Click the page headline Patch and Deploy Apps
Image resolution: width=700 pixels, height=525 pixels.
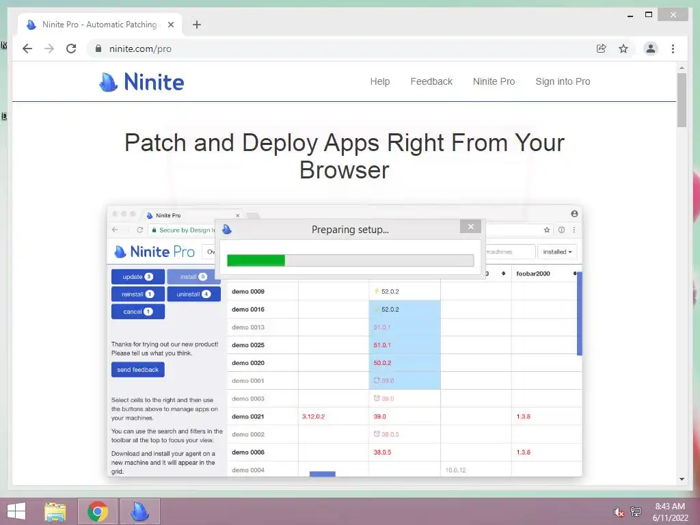(x=345, y=156)
